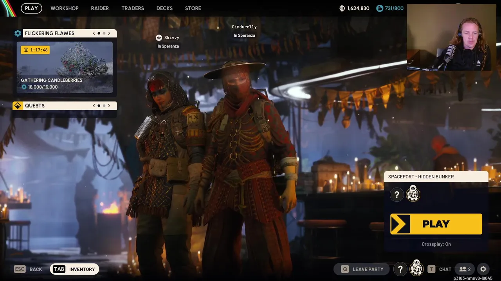The width and height of the screenshot is (501, 281).
Task: Toggle the Crossplay: On setting
Action: point(436,244)
